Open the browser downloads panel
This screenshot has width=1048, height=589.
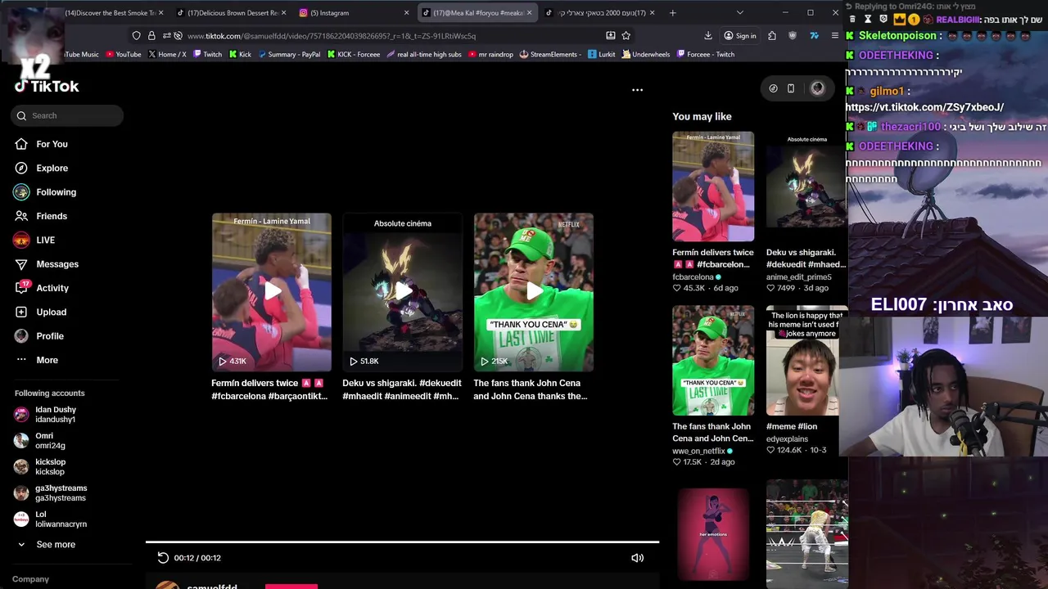(707, 36)
